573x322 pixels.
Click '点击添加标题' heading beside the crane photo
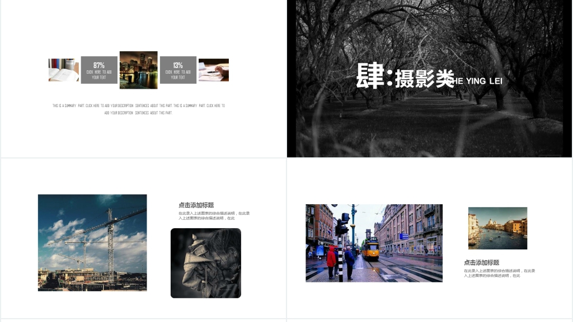tap(196, 205)
